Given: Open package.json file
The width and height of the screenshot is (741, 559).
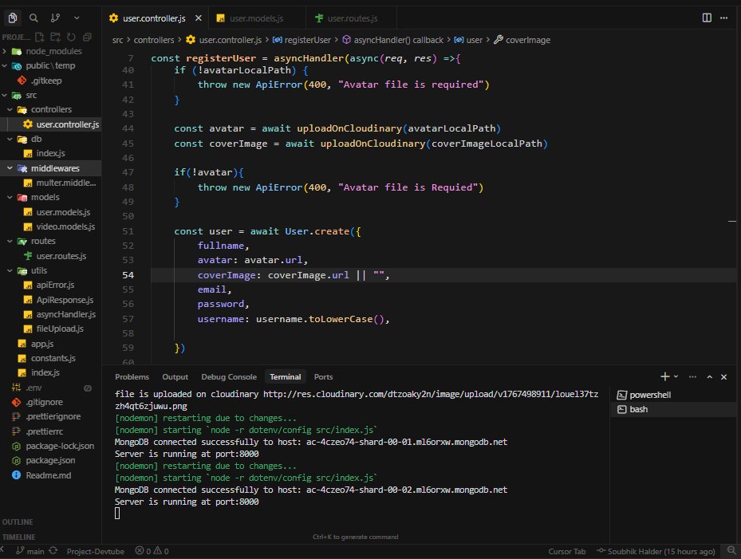Looking at the screenshot, I should click(50, 460).
